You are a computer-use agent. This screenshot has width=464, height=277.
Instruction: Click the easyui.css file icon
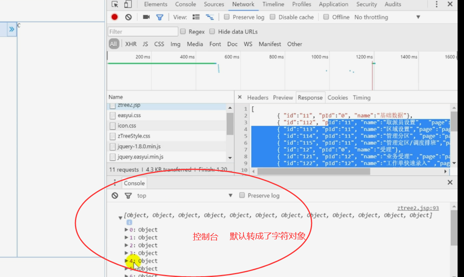[x=112, y=115]
